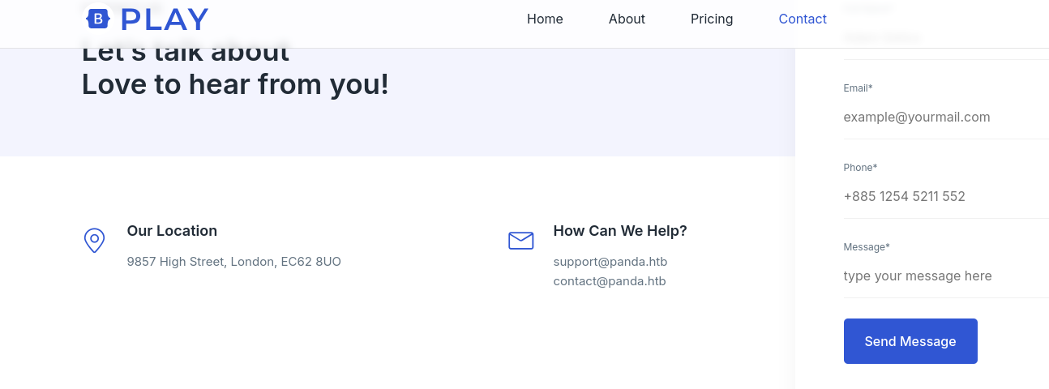Click the High Street London address text
Screen dimensions: 1049x389
234,262
